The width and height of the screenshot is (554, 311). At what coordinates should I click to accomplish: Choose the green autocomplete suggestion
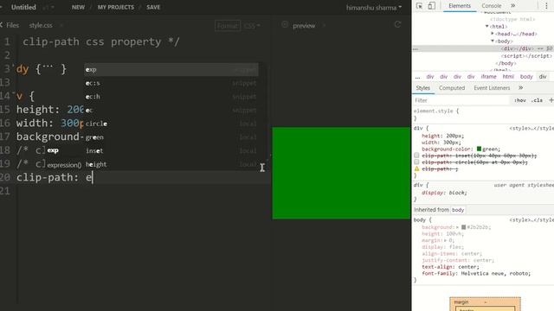171,137
